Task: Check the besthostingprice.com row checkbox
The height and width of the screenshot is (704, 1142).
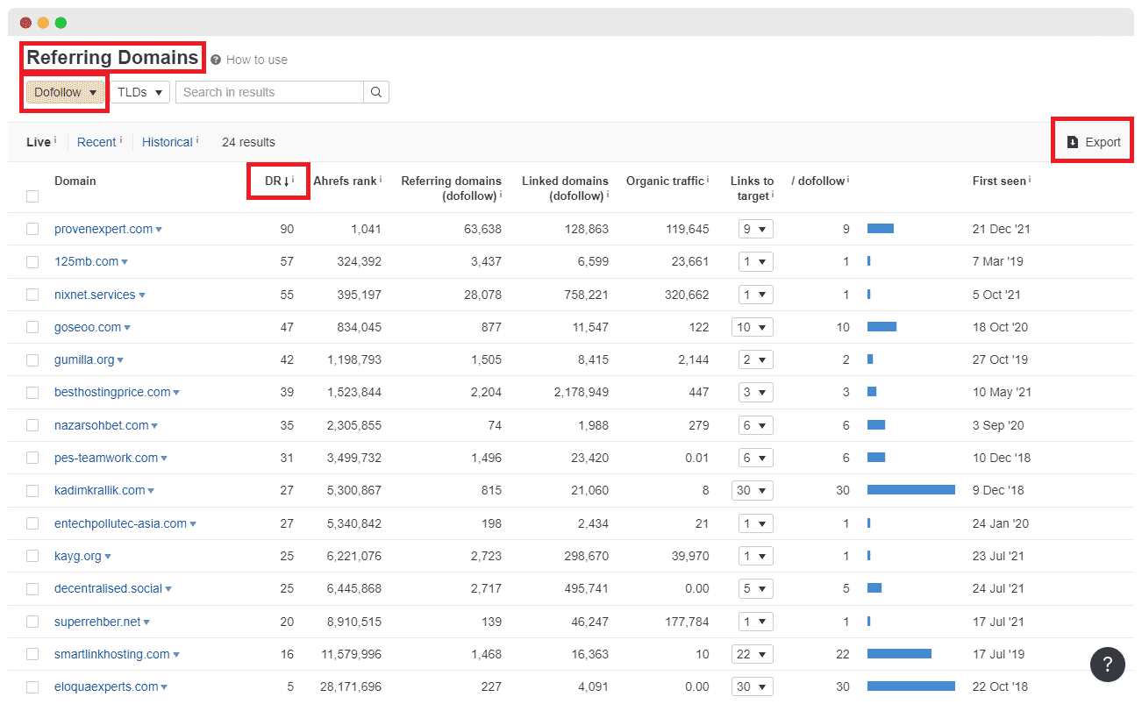Action: (x=32, y=392)
